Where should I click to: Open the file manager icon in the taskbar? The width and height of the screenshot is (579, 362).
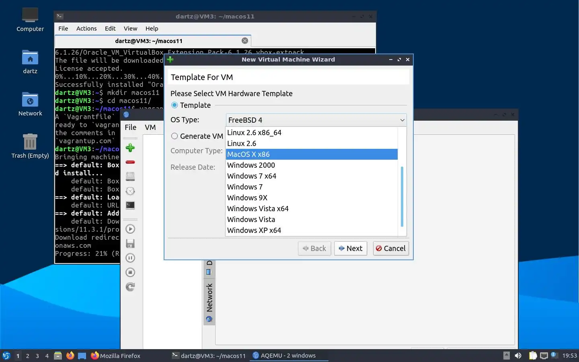(x=58, y=356)
